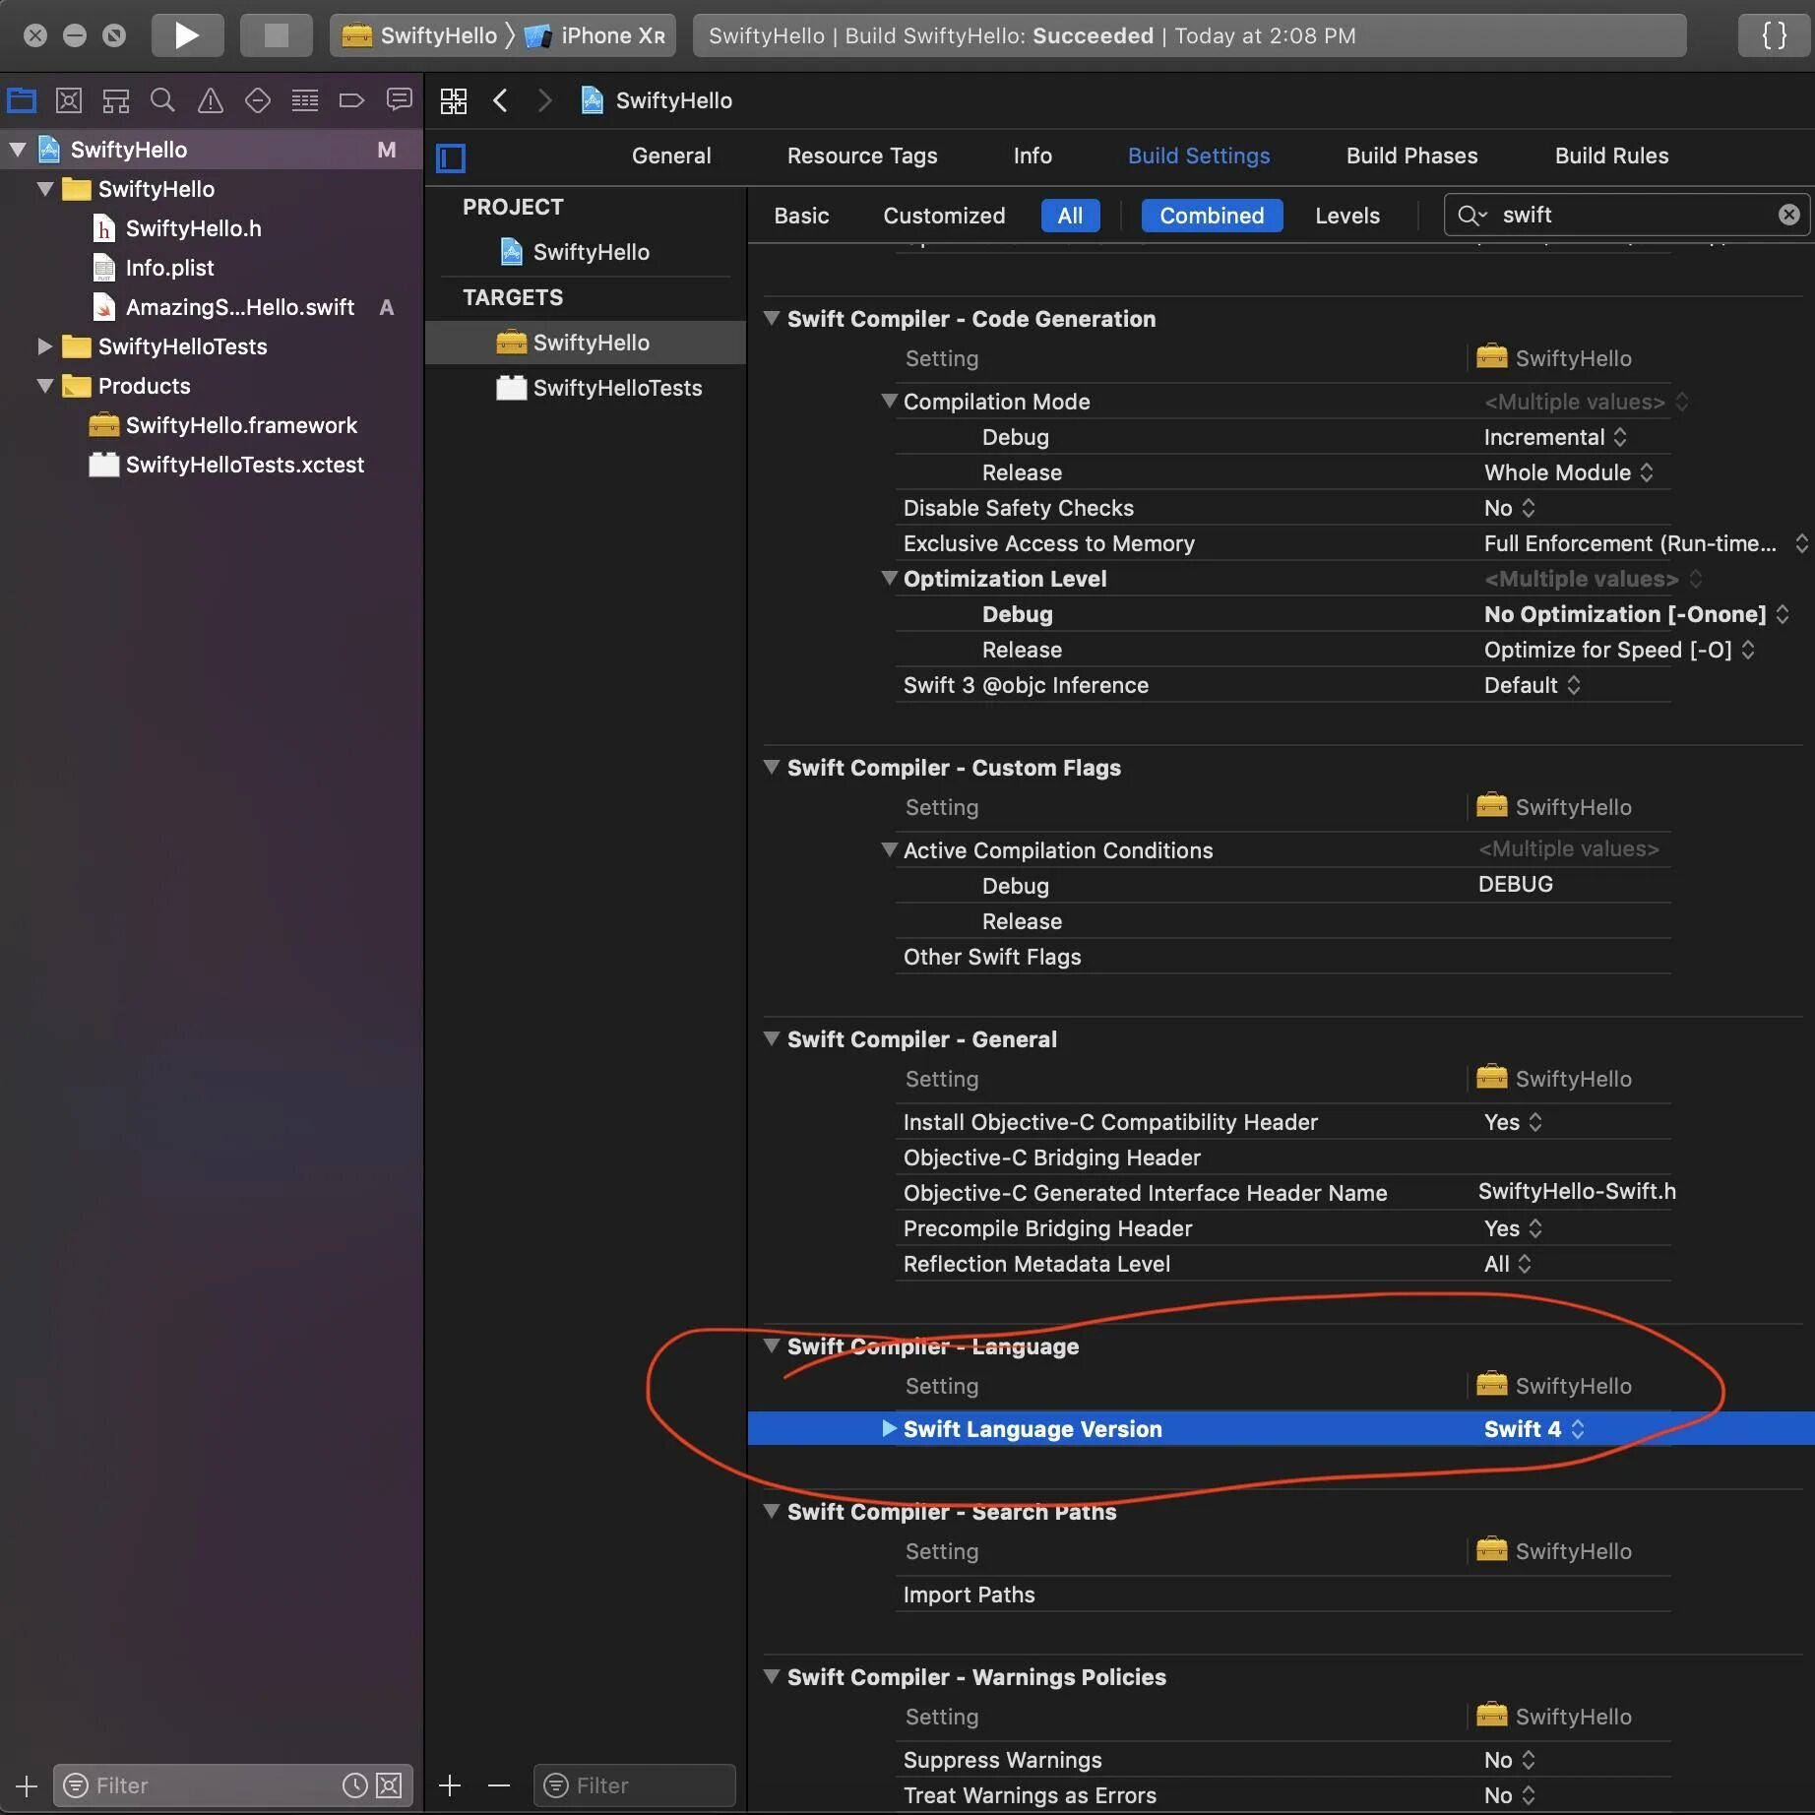Open the Debug navigator
Viewport: 1815px width, 1815px height.
[x=305, y=100]
